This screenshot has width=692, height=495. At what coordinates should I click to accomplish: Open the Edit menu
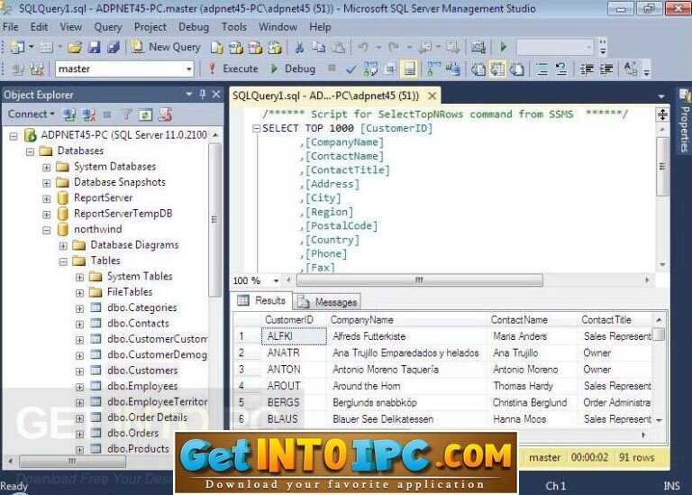(39, 27)
